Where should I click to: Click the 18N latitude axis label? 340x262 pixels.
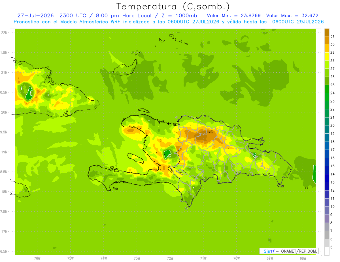5,192
